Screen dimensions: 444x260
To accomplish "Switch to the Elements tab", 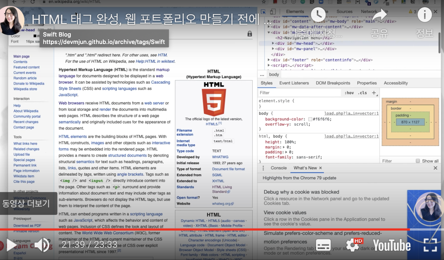I will 295,12.
